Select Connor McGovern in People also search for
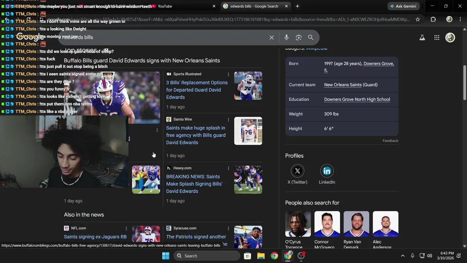Screen dimensions: 467x263 [327, 229]
